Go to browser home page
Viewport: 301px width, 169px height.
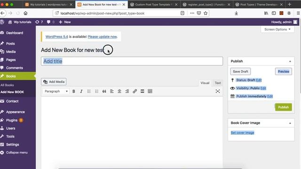pos(25,13)
